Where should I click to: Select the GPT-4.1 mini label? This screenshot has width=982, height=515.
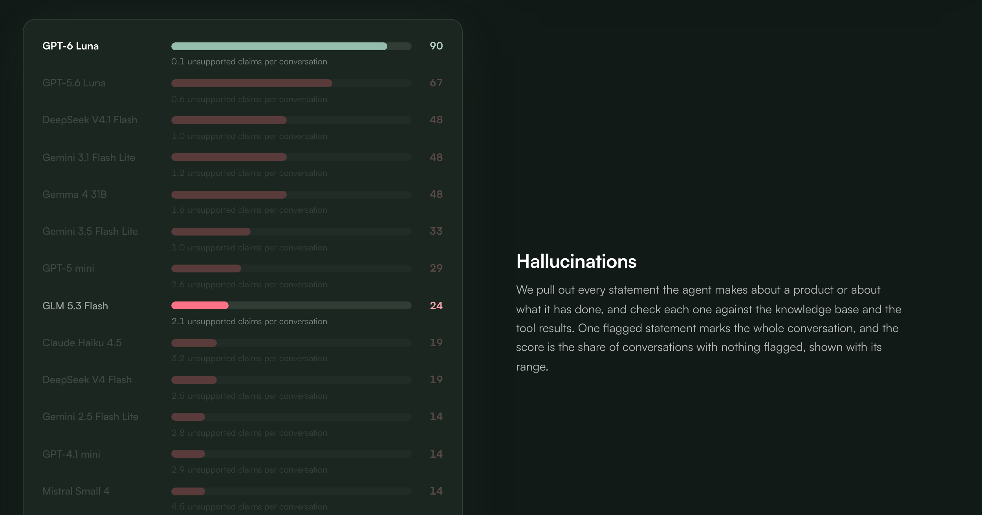tap(71, 454)
